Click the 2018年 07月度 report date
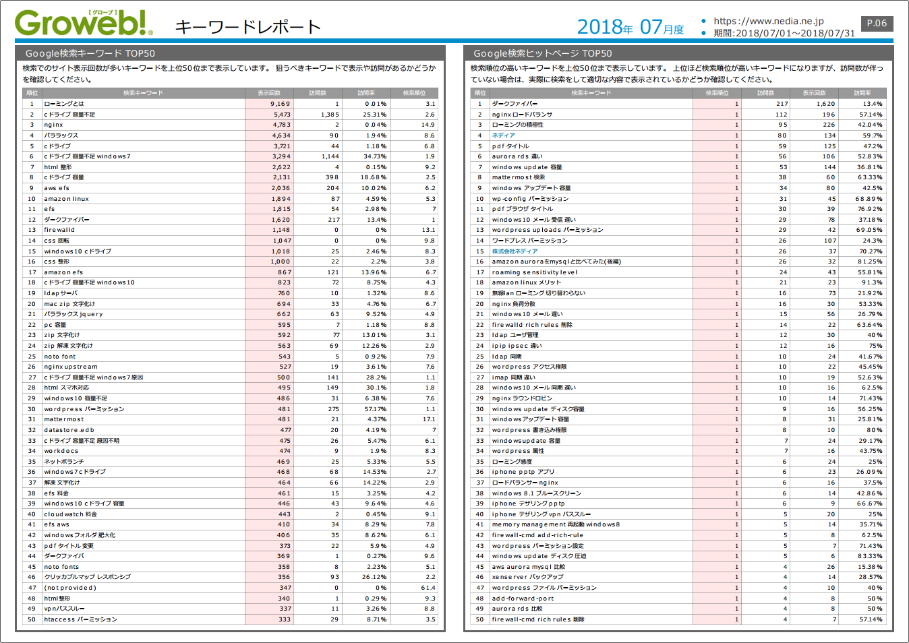 tap(631, 27)
